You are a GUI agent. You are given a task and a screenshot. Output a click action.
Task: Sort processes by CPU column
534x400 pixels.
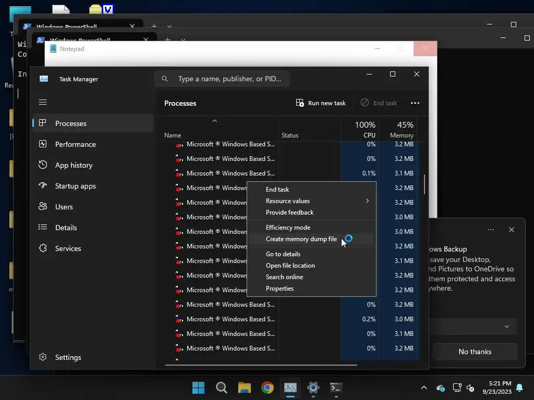click(x=360, y=129)
